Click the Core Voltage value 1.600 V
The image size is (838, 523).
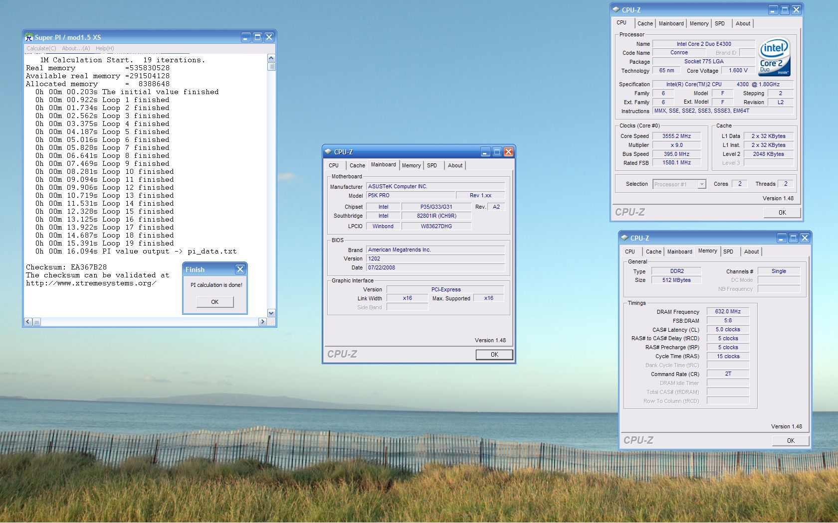738,70
